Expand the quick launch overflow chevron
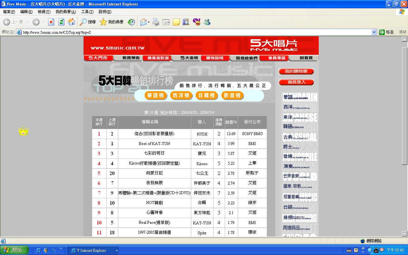 [x=61, y=249]
